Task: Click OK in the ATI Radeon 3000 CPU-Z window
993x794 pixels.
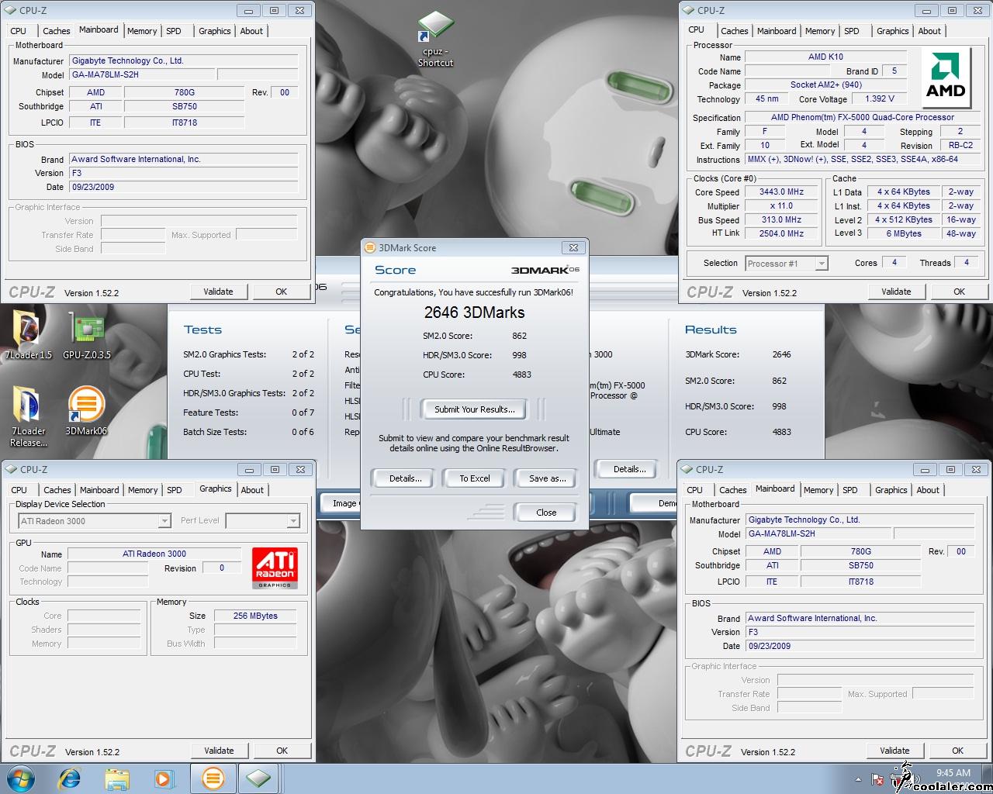Action: 282,751
